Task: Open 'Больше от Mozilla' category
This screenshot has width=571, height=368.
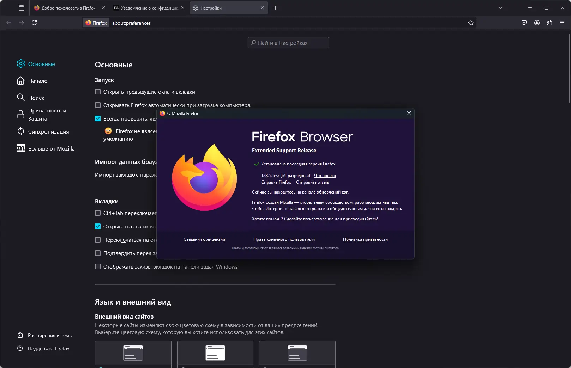Action: tap(46, 148)
